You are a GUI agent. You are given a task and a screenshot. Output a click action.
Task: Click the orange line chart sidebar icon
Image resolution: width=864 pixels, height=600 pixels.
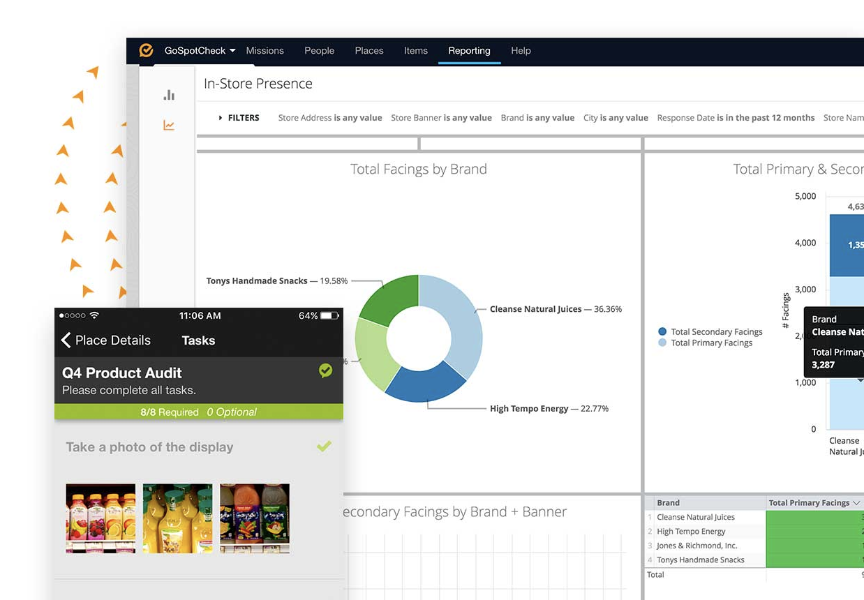(169, 126)
